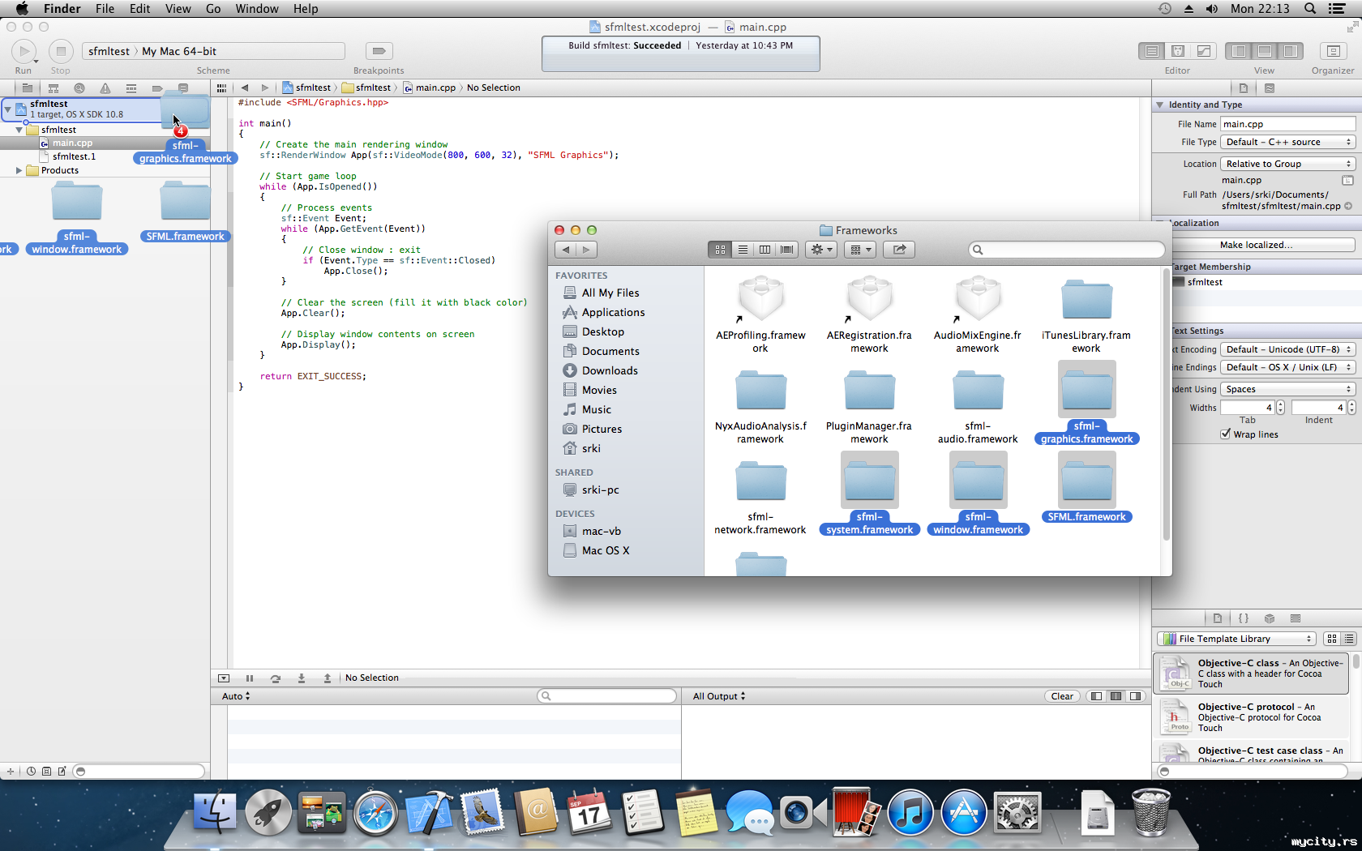Click the Finder share button
The height and width of the screenshot is (851, 1362).
(x=899, y=250)
